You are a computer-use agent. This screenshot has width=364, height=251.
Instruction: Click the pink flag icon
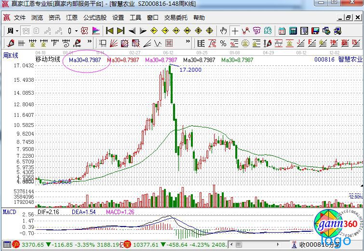point(95,31)
